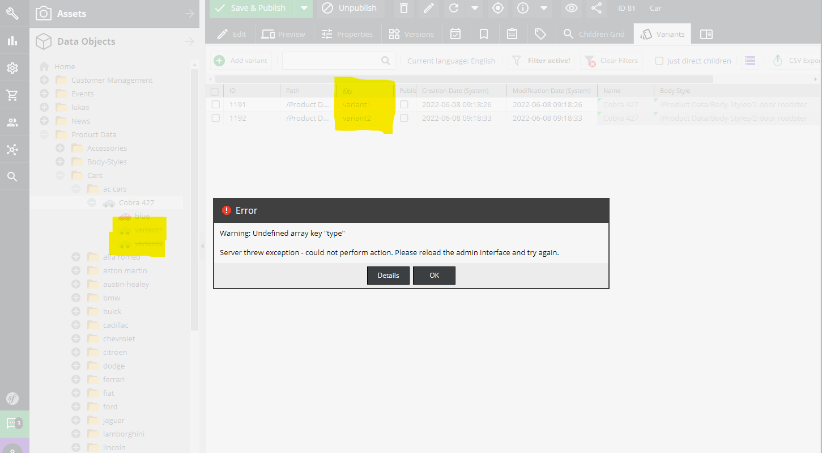822x453 pixels.
Task: Toggle Published checkbox for variant2 row
Action: [404, 118]
